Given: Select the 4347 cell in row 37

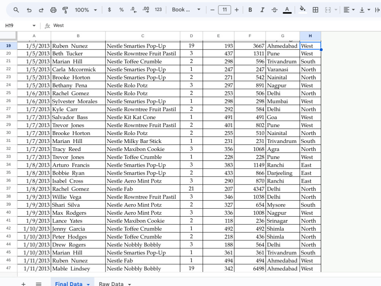Looking at the screenshot, I should tap(250, 189).
